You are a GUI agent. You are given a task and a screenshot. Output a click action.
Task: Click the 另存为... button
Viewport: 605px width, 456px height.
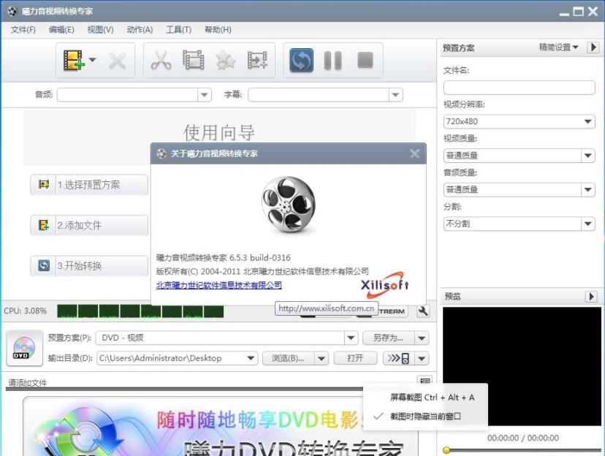389,338
